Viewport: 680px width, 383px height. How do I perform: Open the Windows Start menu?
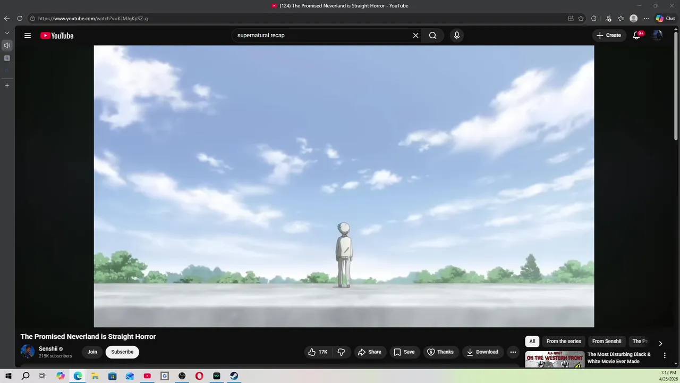click(8, 376)
